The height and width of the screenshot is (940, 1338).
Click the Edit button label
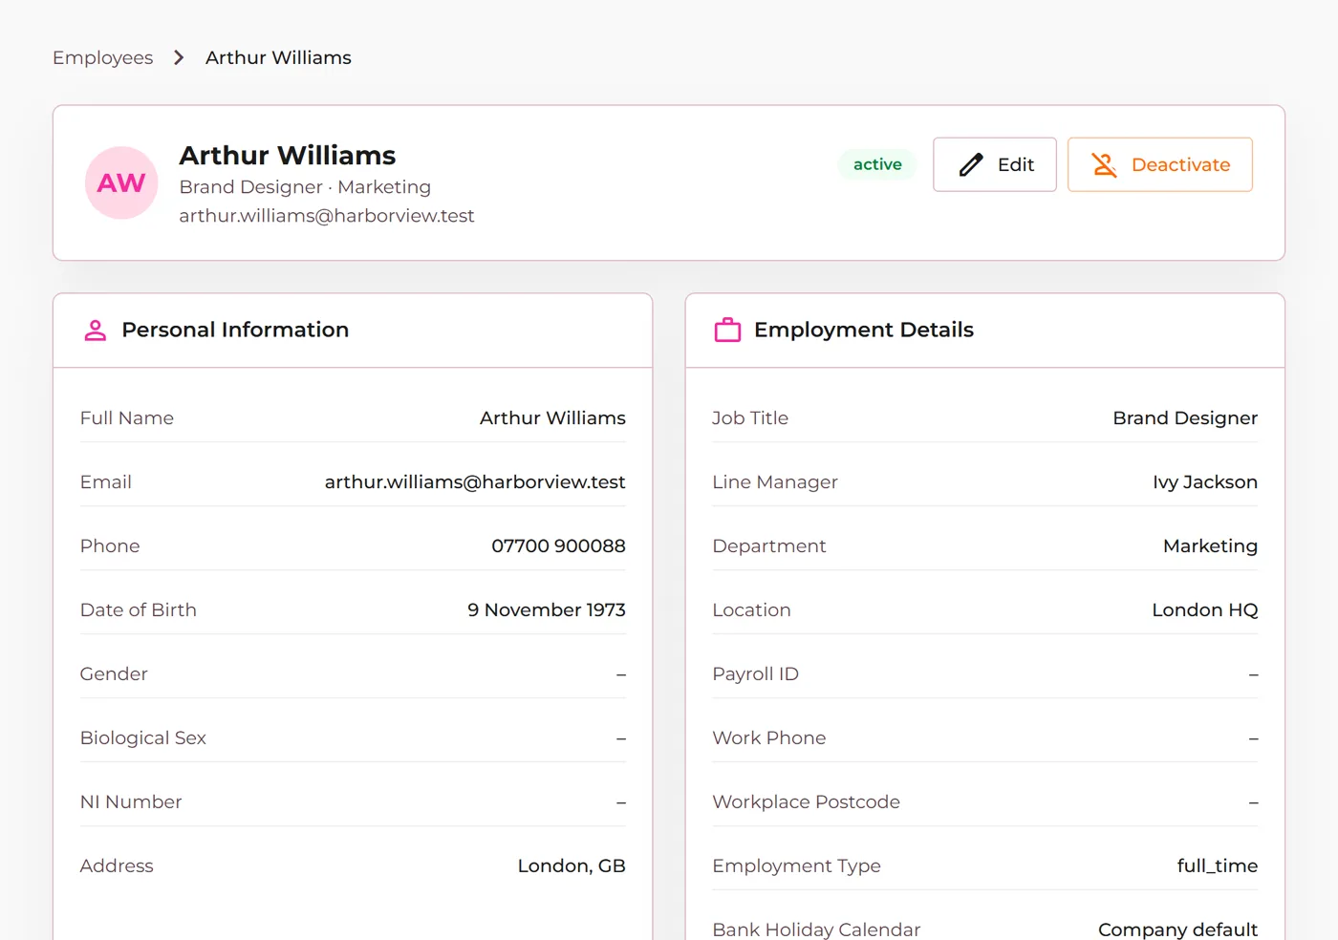tap(1016, 165)
